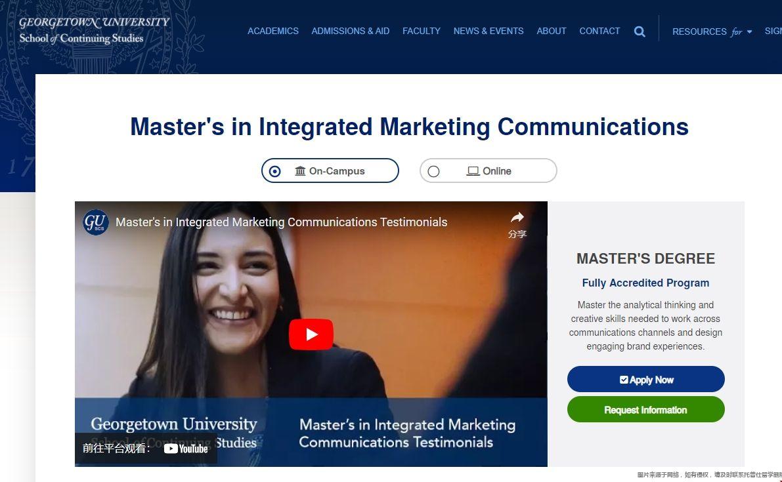The width and height of the screenshot is (782, 482).
Task: Click the Fully Accredited Program text
Action: click(x=645, y=283)
